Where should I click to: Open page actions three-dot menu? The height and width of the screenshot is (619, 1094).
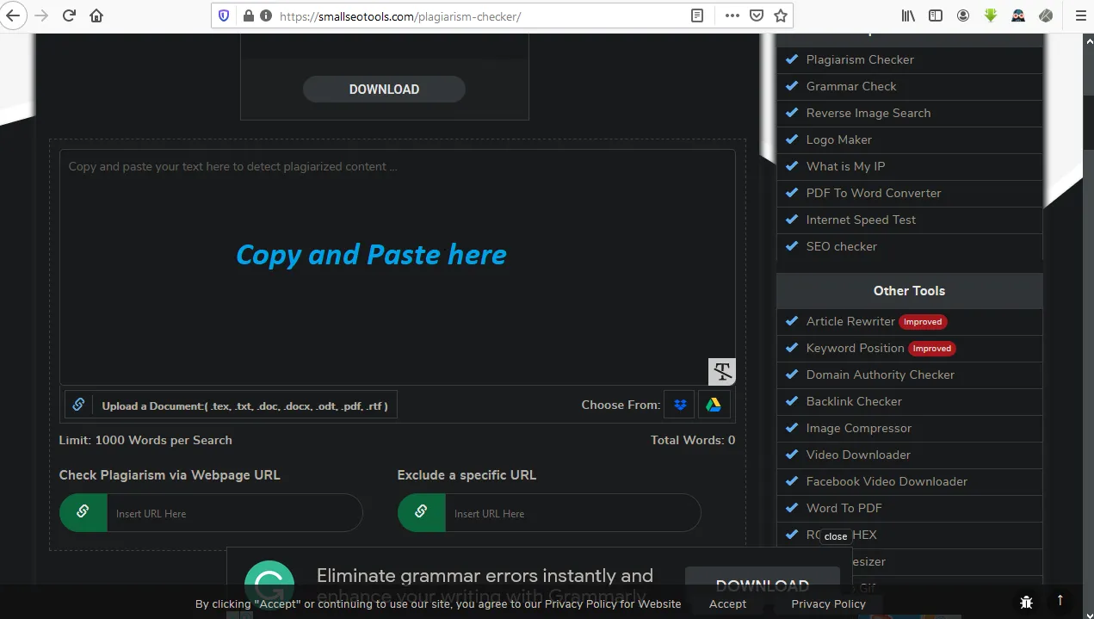click(732, 15)
